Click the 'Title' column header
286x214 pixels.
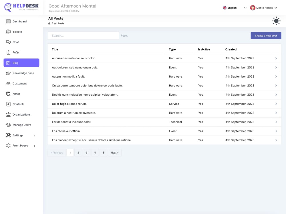(x=55, y=49)
